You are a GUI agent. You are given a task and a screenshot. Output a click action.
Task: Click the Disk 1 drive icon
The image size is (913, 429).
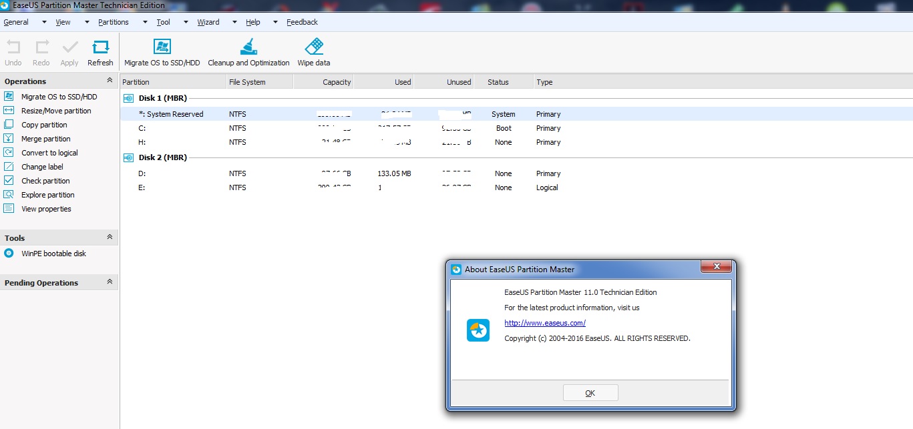[129, 98]
